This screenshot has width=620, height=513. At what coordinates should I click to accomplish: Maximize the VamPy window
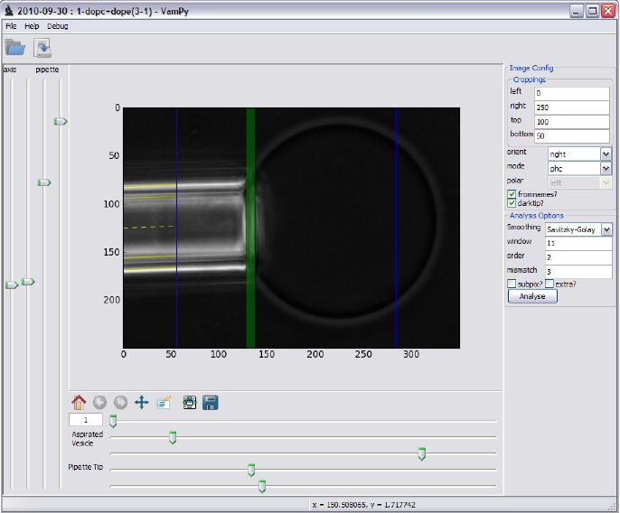pos(592,11)
